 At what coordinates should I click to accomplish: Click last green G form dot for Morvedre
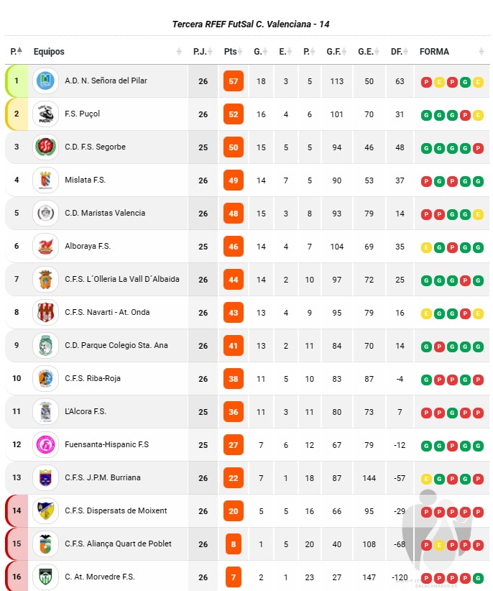[478, 578]
